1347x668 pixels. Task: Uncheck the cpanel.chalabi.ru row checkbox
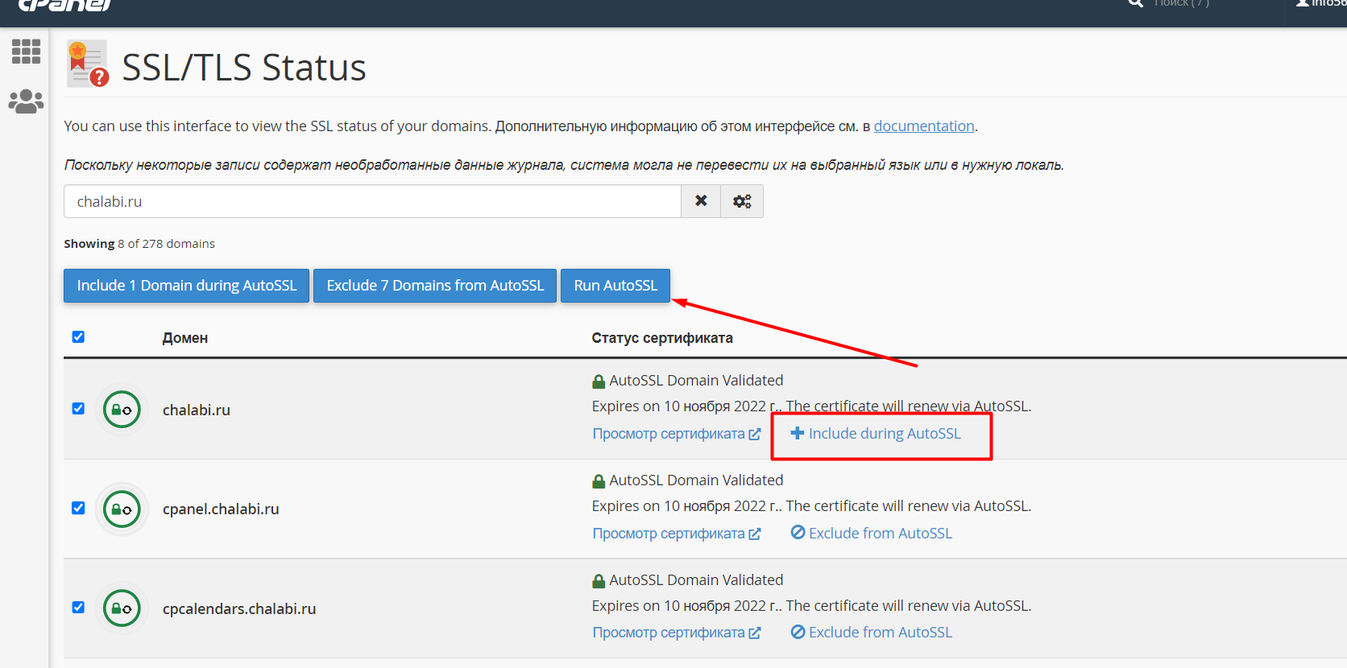coord(78,508)
